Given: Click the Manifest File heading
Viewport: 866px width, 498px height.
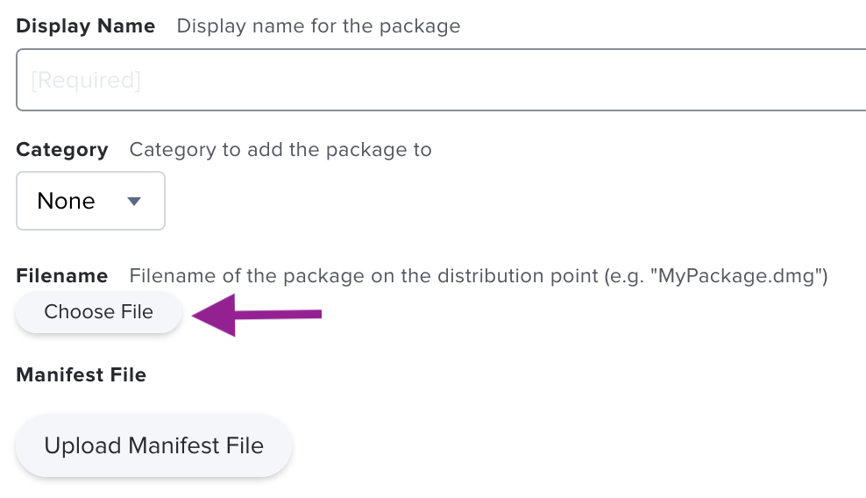Looking at the screenshot, I should tap(82, 374).
